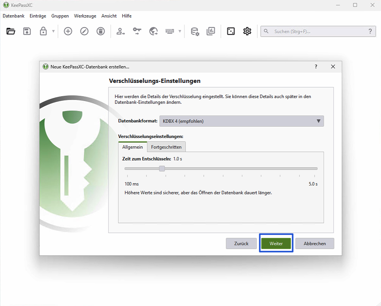This screenshot has width=381, height=306.
Task: Click the edit entry pencil icon
Action: 84,32
